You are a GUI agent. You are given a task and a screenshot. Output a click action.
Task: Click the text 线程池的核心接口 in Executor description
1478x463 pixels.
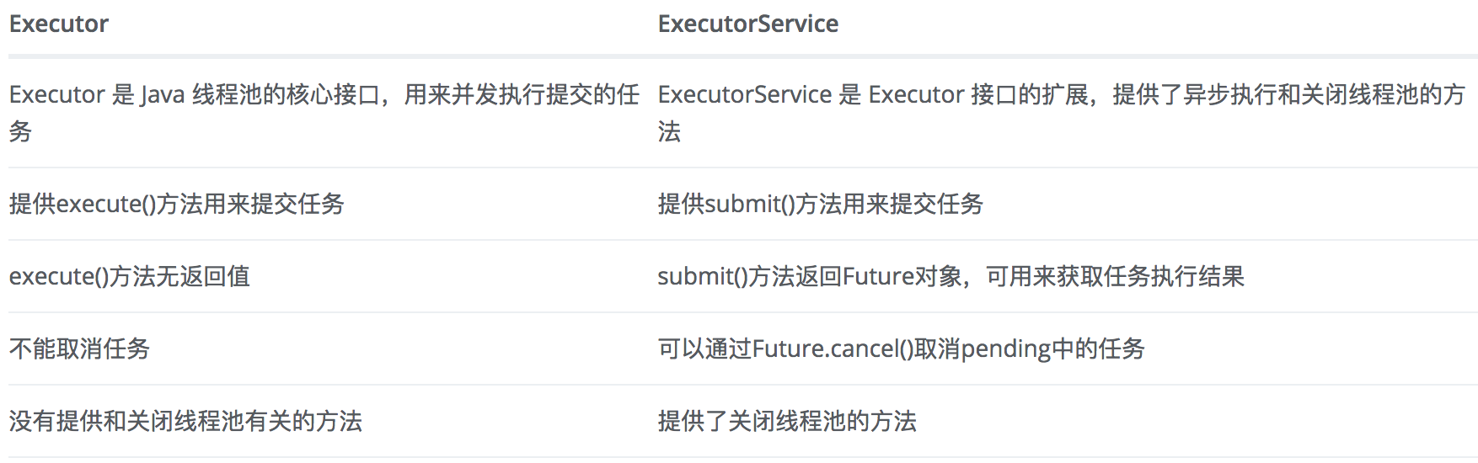286,95
